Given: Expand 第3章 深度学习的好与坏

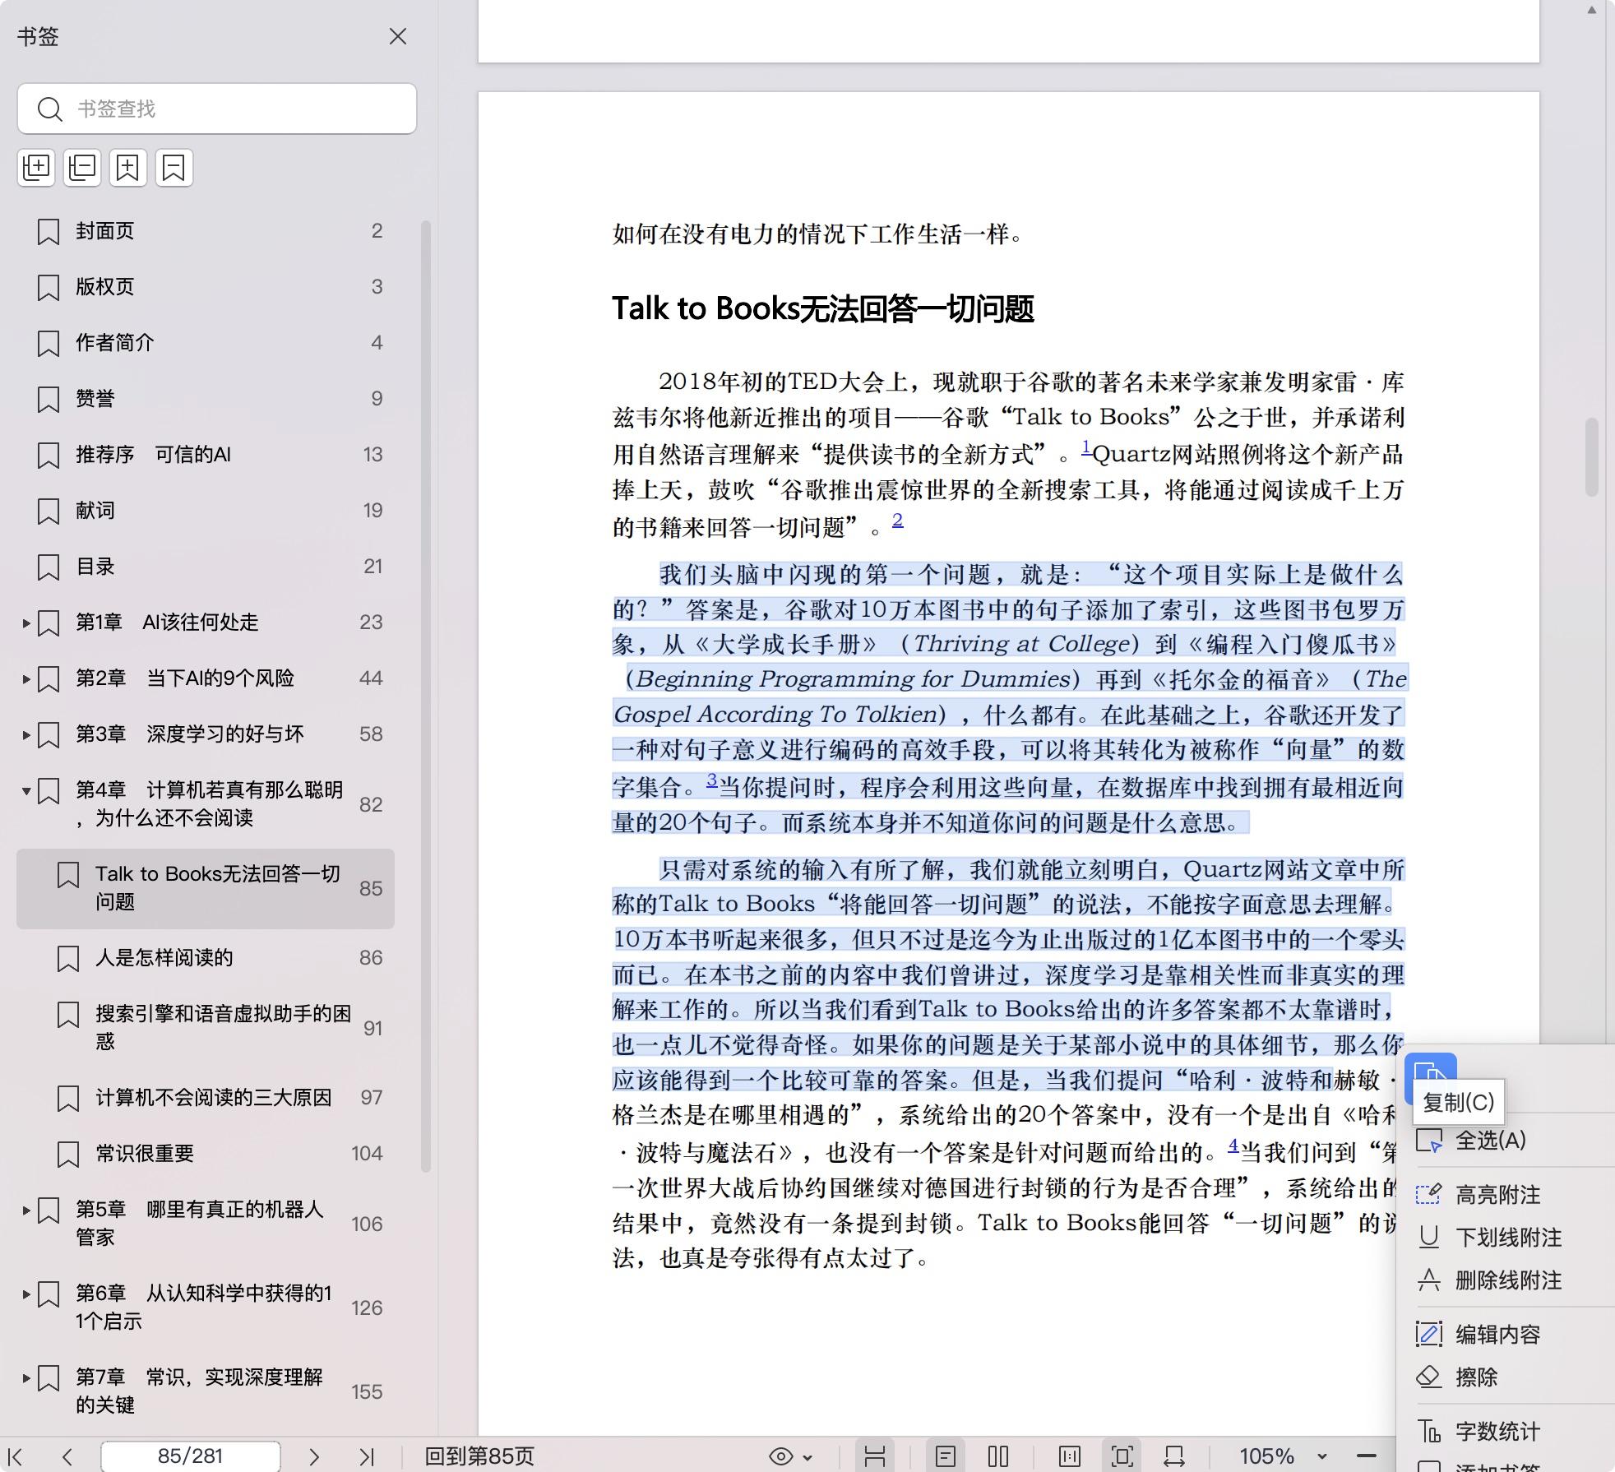Looking at the screenshot, I should coord(26,735).
